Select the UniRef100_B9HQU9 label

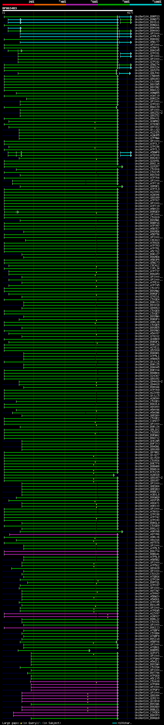coord(147,718)
